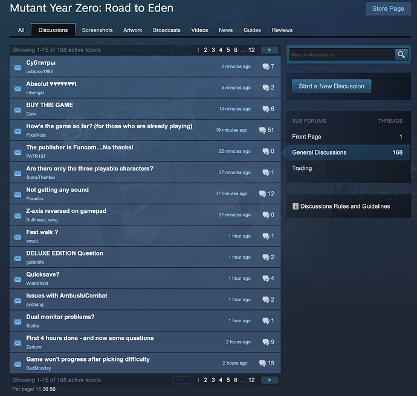Click envelope icon beside Quicksave? topic
417x396 pixels.
click(18, 279)
